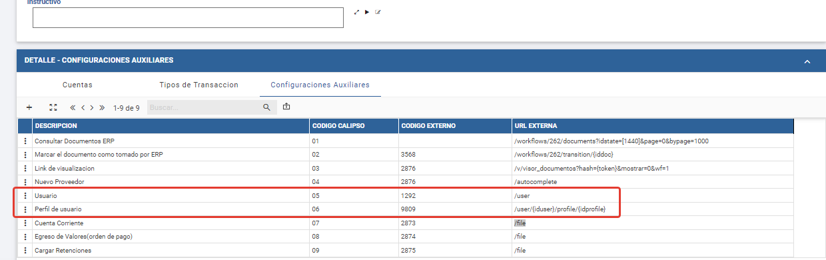The width and height of the screenshot is (826, 260).
Task: Open row menu for Cuenta Corriente
Action: pyautogui.click(x=25, y=223)
